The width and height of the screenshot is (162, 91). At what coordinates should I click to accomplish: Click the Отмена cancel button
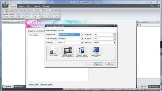click(x=111, y=64)
